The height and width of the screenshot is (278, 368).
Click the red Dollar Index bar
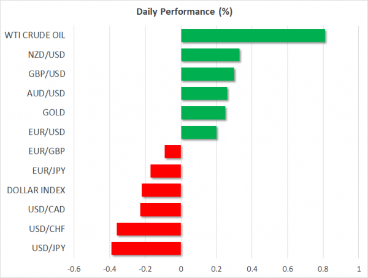tap(161, 190)
